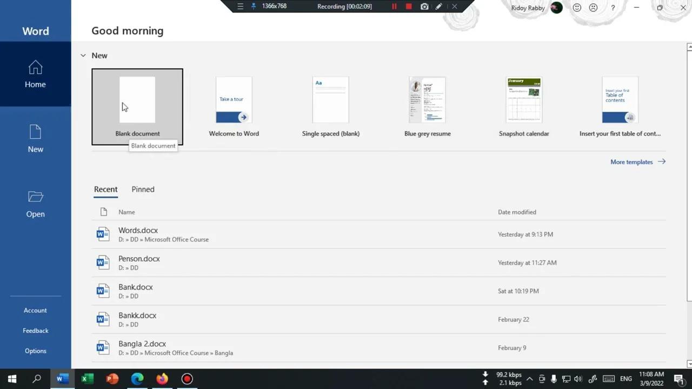Click the vertical scrollbar down arrow
This screenshot has width=692, height=389.
click(x=689, y=364)
